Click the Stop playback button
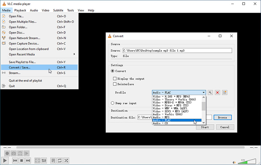This screenshot has height=165, width=261. click(22, 160)
